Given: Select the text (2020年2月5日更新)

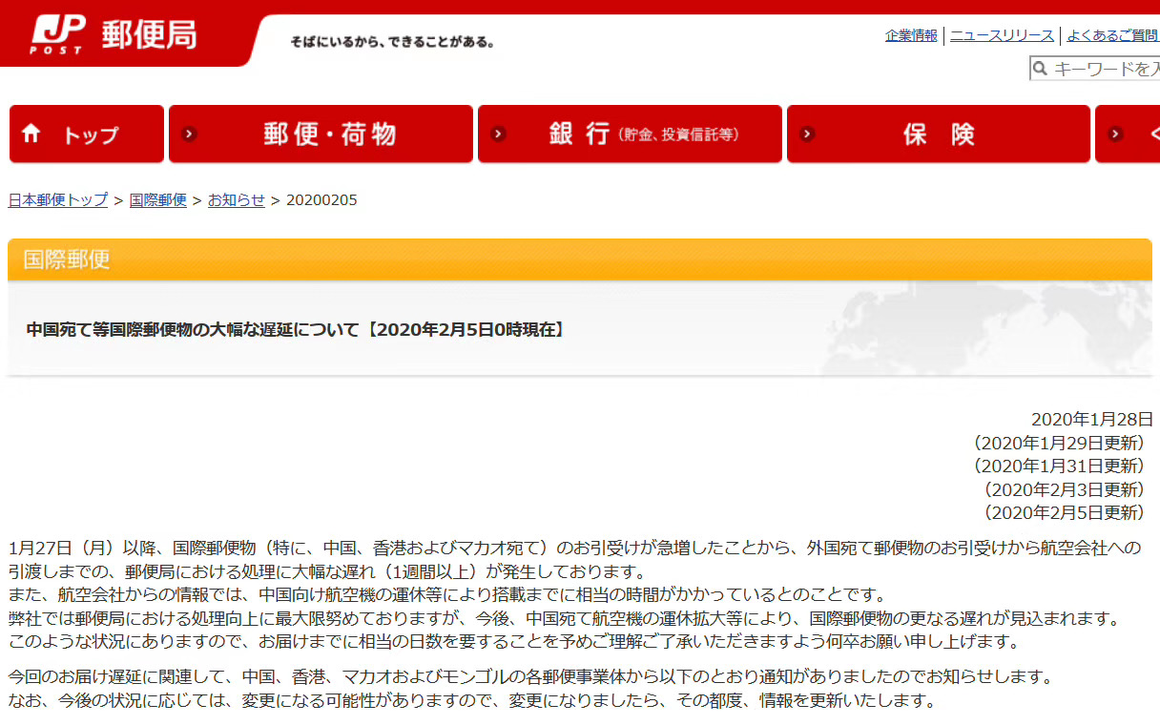Looking at the screenshot, I should pyautogui.click(x=1062, y=513).
